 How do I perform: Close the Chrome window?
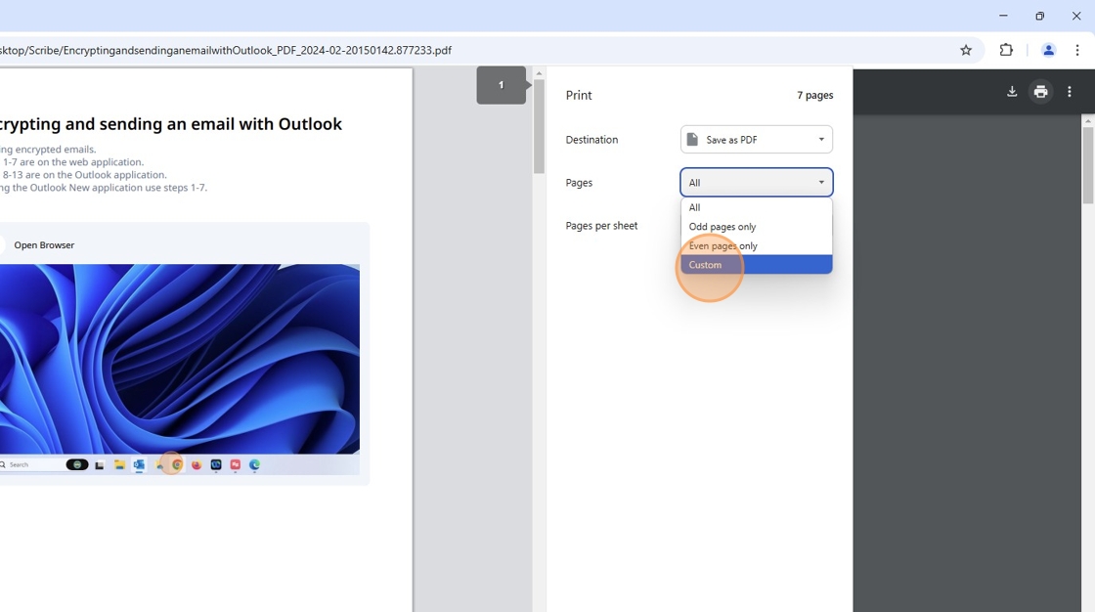pyautogui.click(x=1076, y=16)
